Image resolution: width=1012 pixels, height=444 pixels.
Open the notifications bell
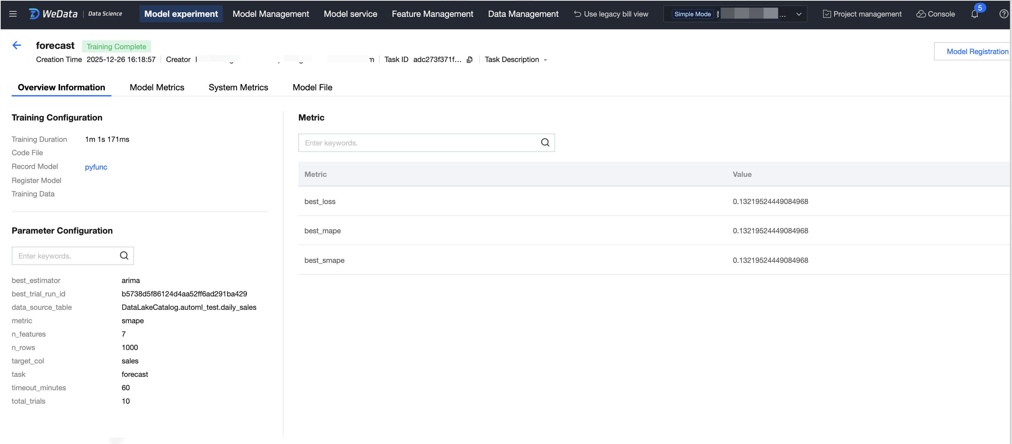974,14
